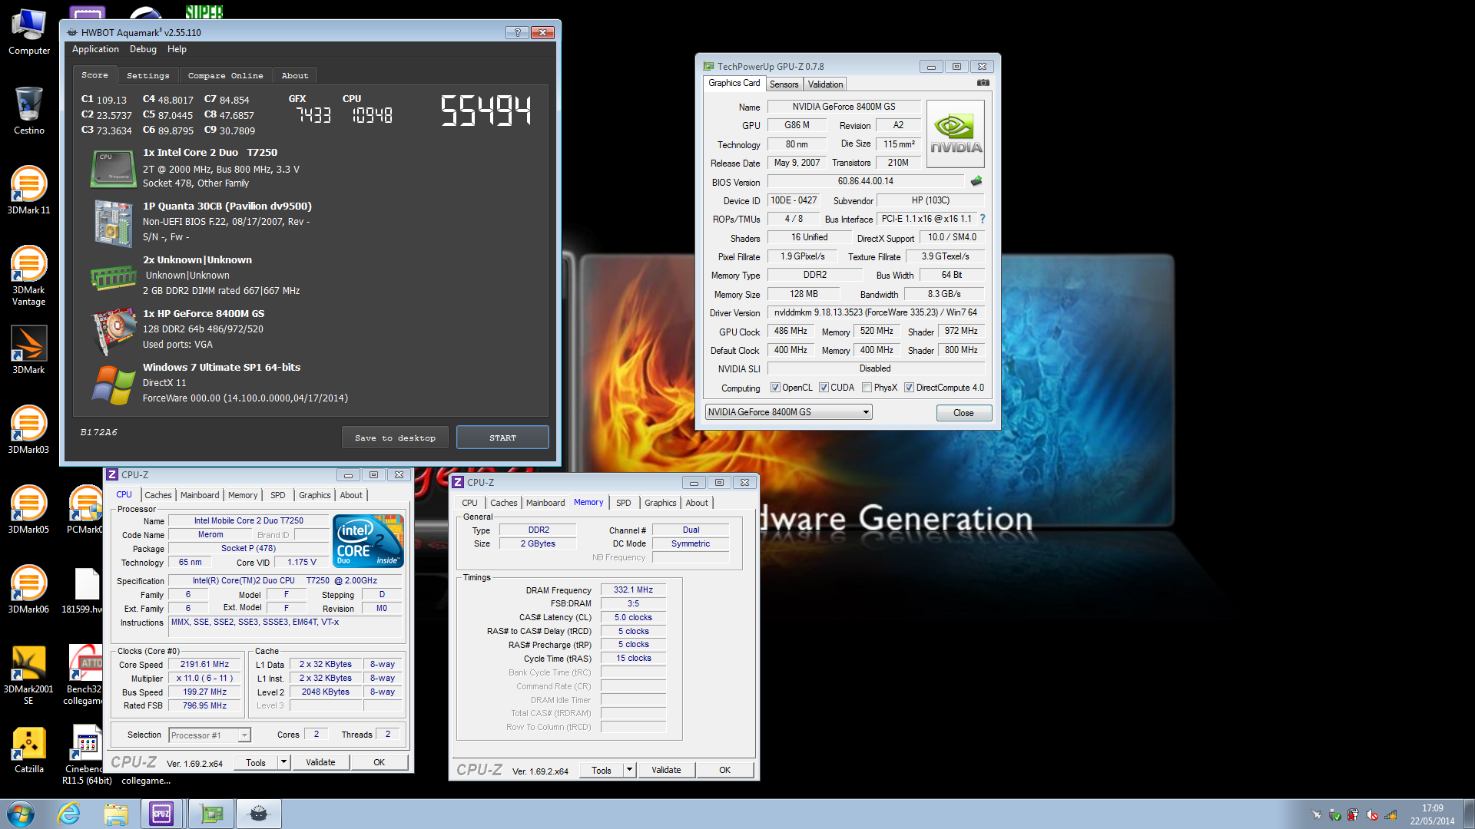Image resolution: width=1475 pixels, height=829 pixels.
Task: Click Show desktop button at taskbar end
Action: pyautogui.click(x=1469, y=814)
